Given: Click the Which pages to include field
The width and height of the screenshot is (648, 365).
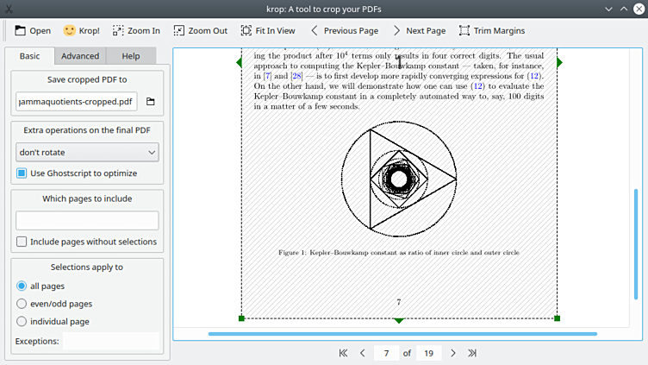Looking at the screenshot, I should click(87, 220).
